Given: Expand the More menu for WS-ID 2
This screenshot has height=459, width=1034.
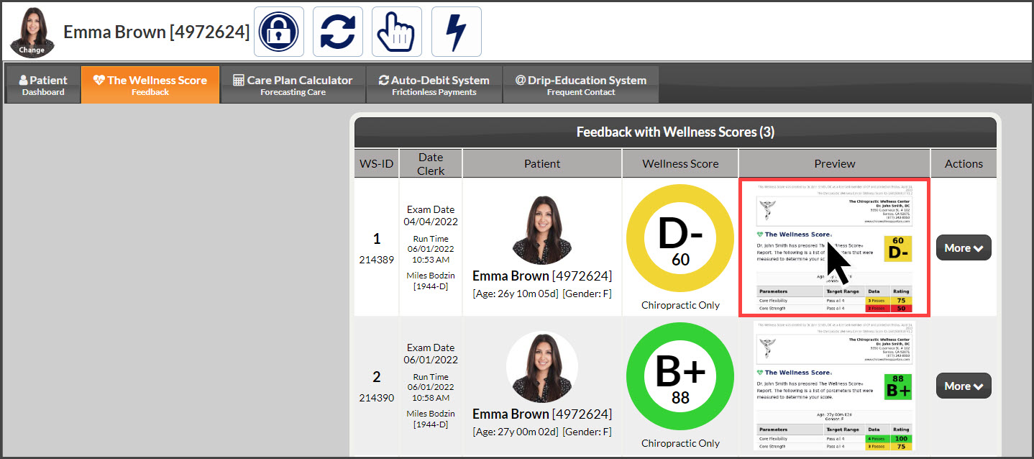Looking at the screenshot, I should (x=964, y=386).
